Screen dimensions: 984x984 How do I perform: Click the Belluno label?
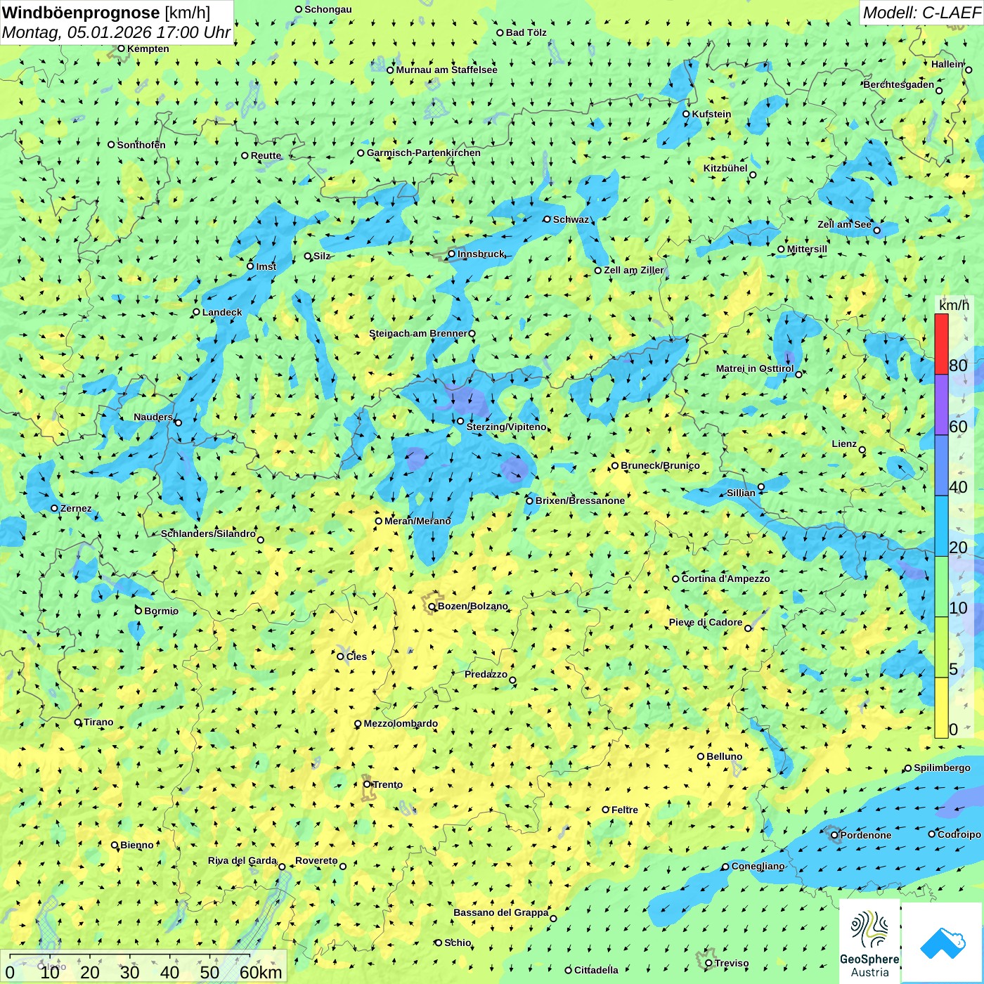coord(725,756)
